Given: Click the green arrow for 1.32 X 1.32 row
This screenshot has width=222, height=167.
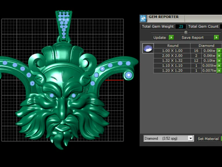Looking at the screenshot, I should tap(219, 60).
